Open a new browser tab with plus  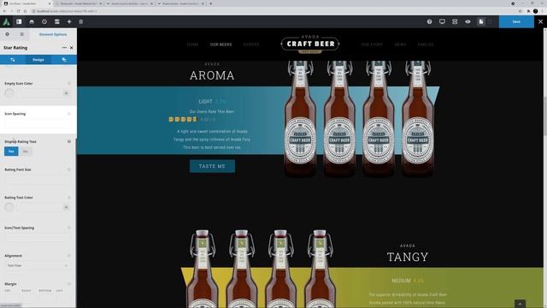211,3
